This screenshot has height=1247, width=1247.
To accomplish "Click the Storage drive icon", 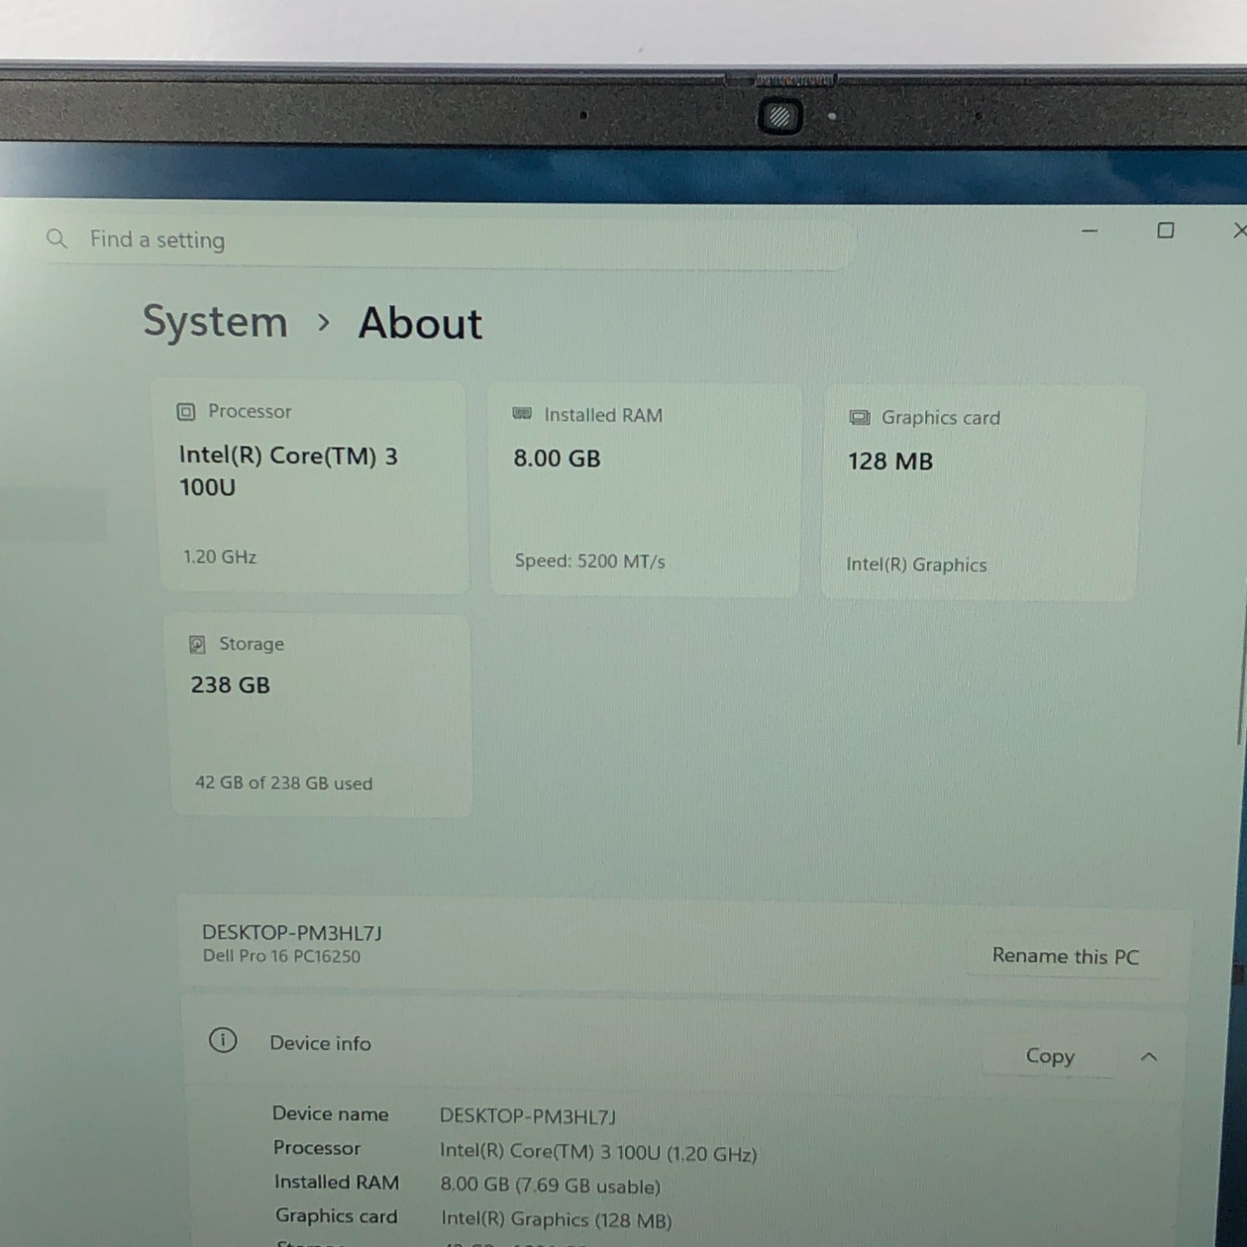I will click(197, 644).
